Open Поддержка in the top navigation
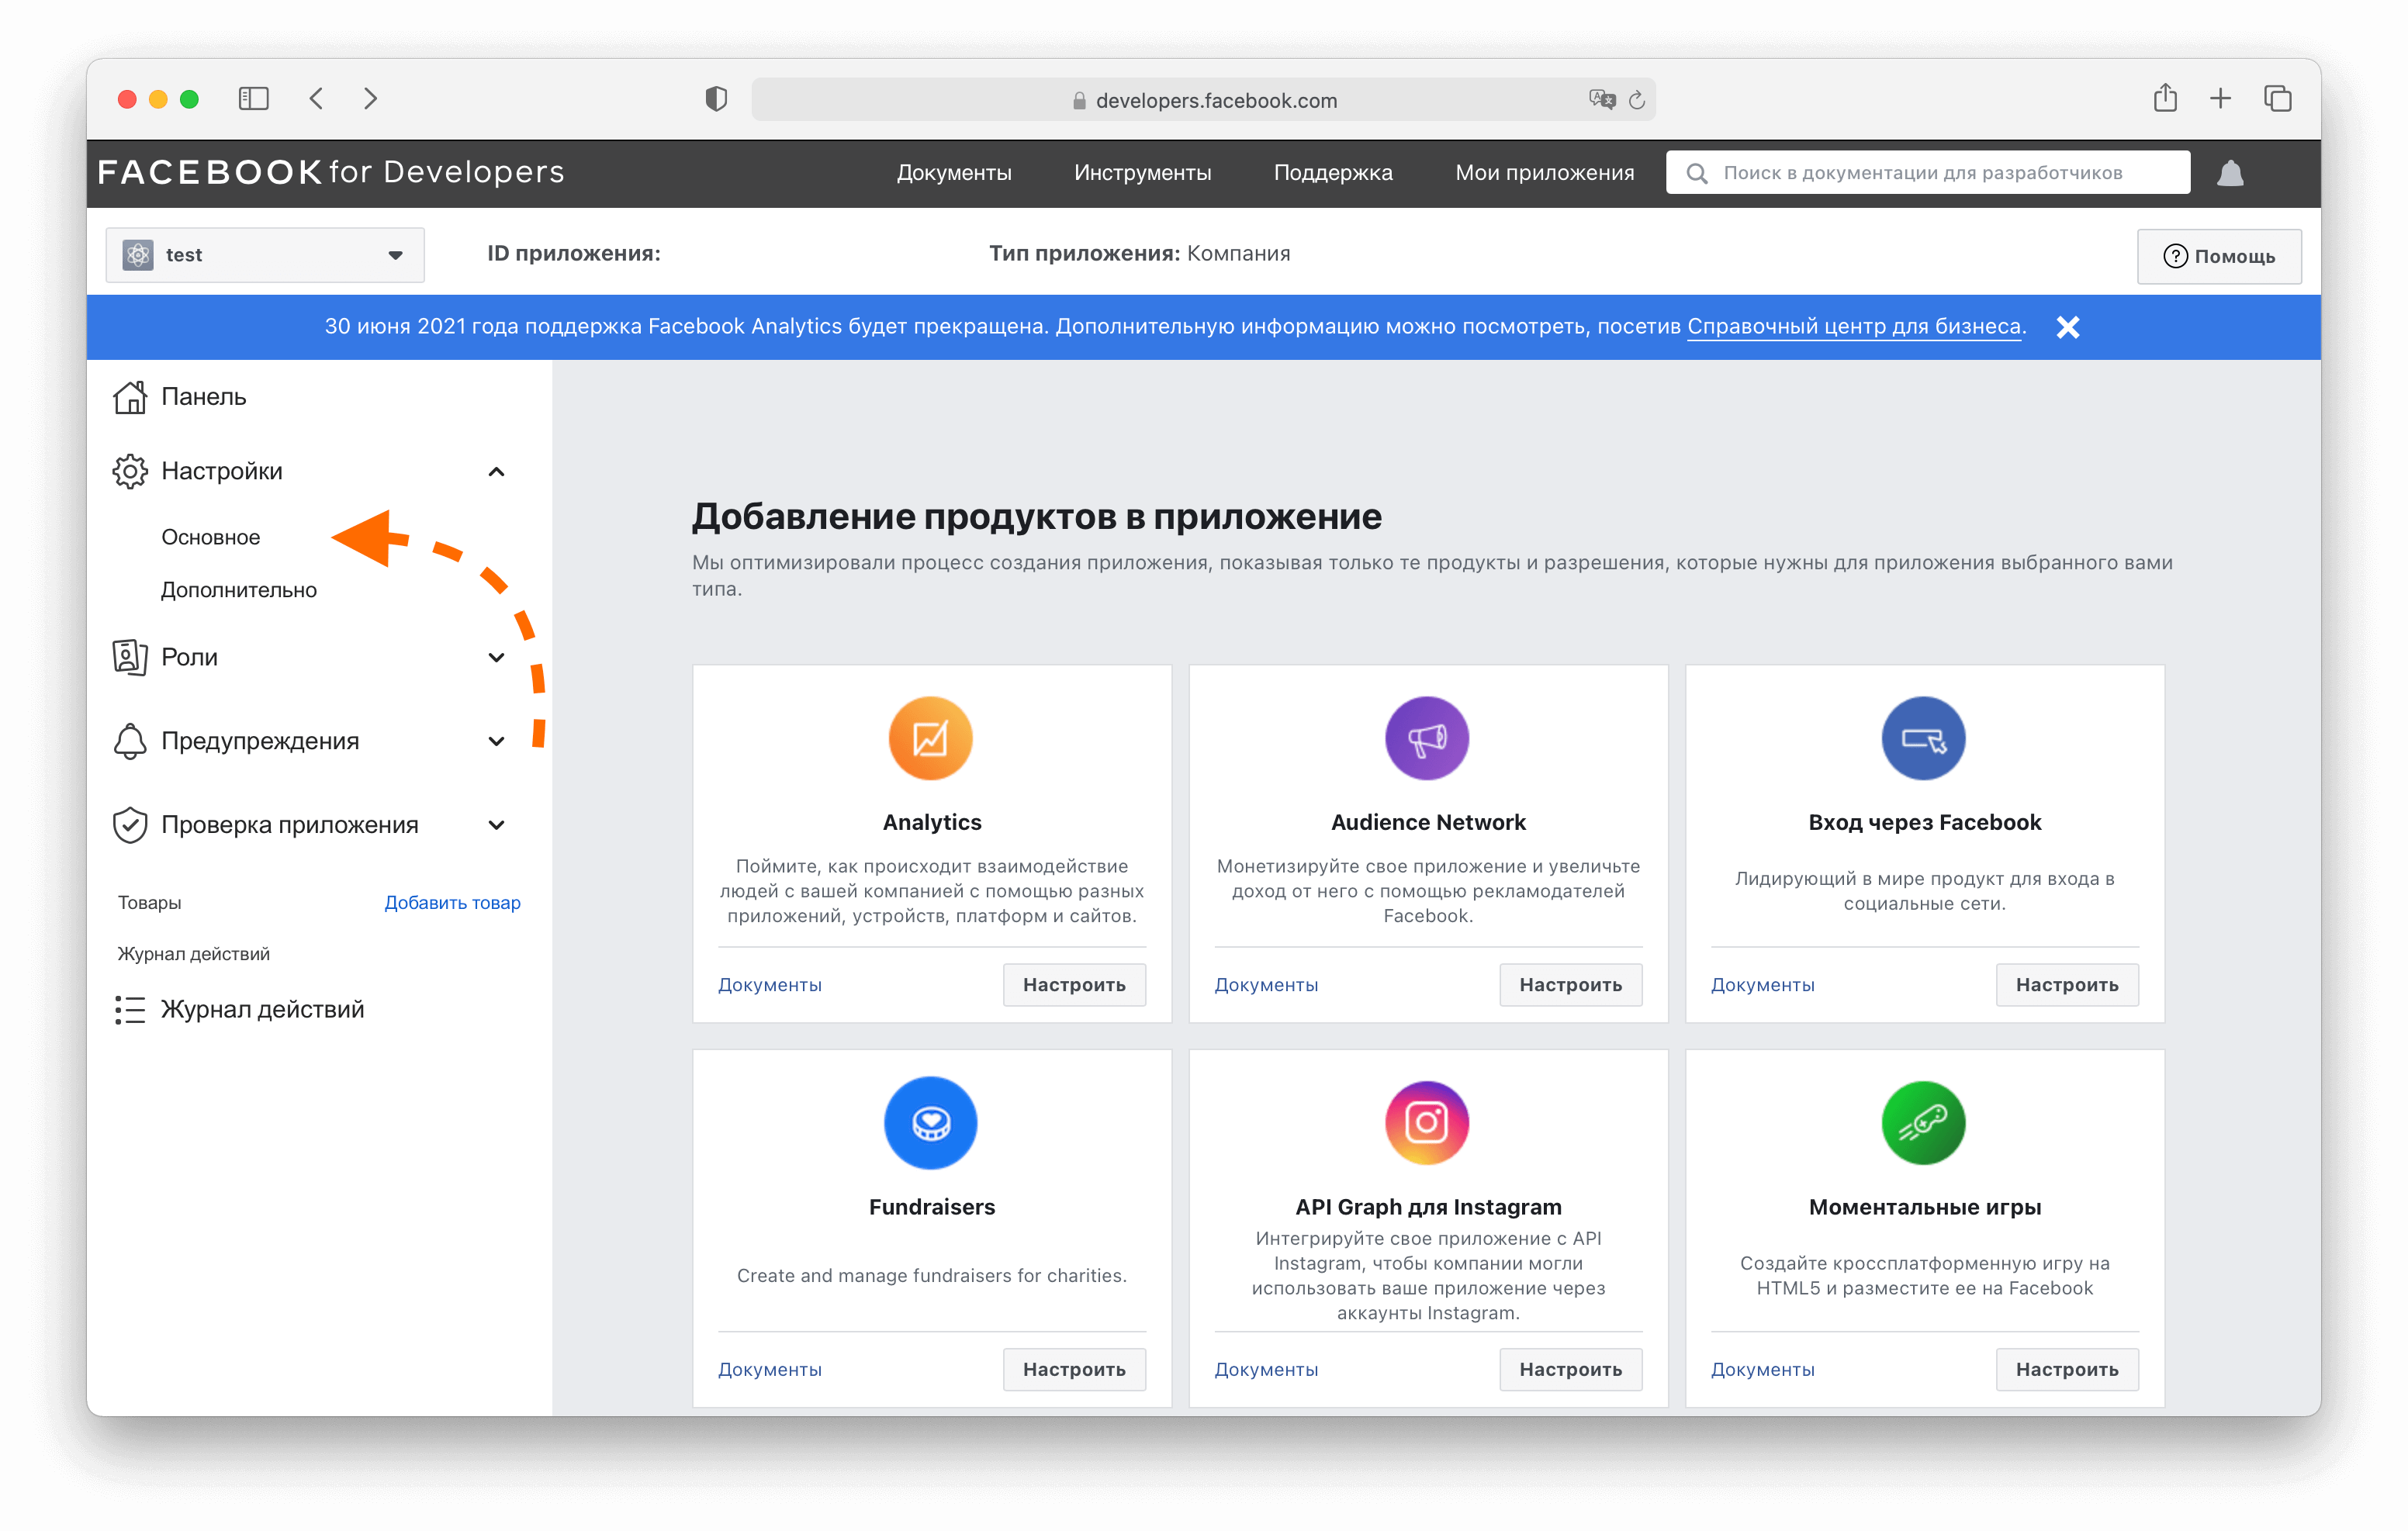The width and height of the screenshot is (2408, 1531). point(1333,173)
